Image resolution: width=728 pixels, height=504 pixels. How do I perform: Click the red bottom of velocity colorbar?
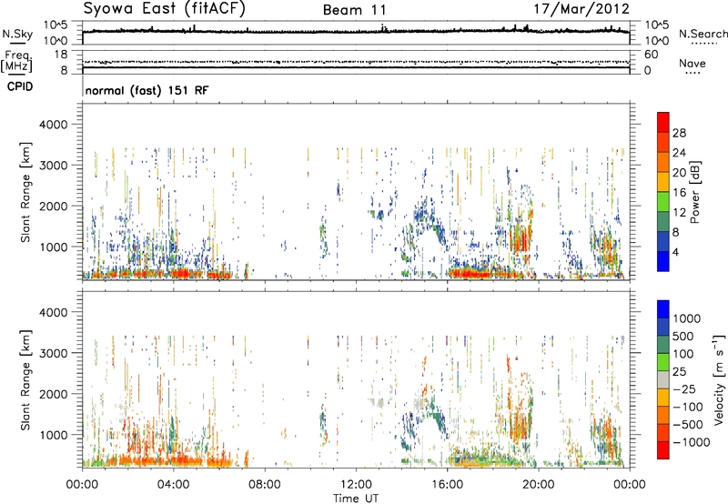coord(663,450)
